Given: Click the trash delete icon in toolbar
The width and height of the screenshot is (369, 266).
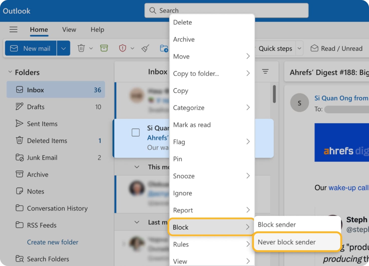Looking at the screenshot, I should (81, 48).
